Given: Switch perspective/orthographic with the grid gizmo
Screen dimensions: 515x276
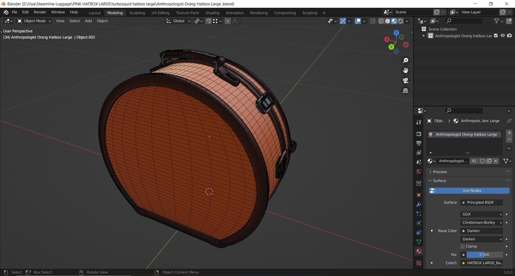Looking at the screenshot, I should (x=406, y=91).
